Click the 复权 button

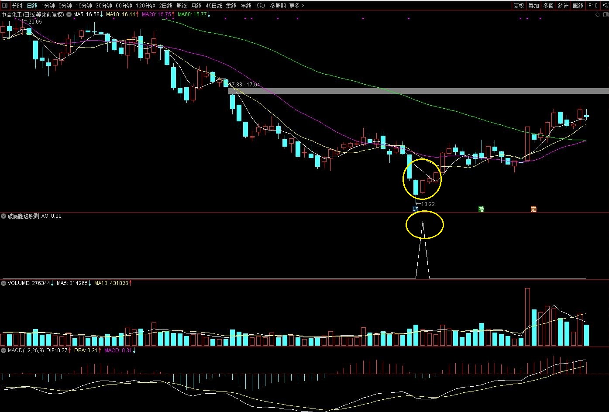coord(519,6)
